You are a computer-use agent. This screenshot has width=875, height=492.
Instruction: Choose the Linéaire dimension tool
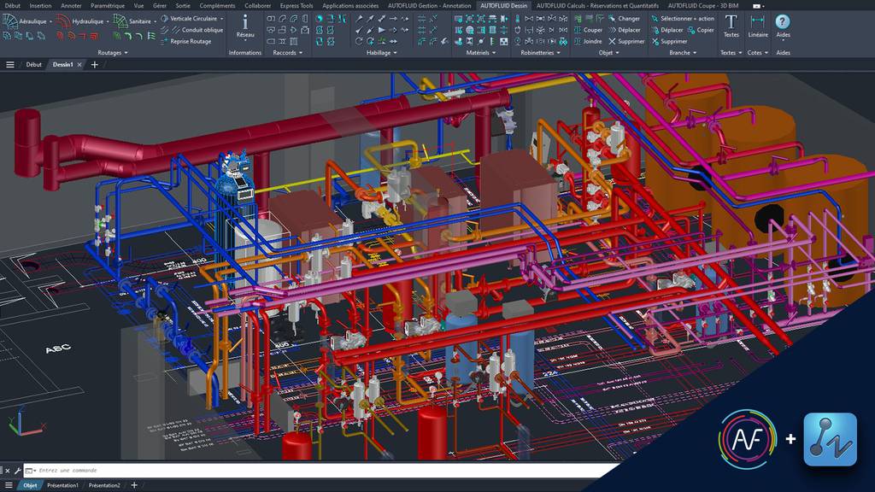(757, 26)
